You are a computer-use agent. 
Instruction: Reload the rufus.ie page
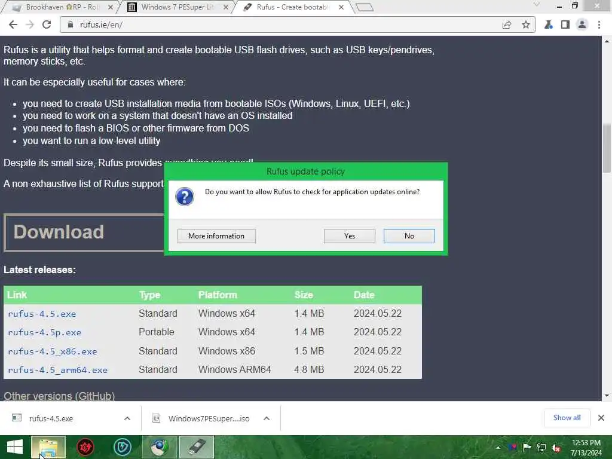(x=47, y=25)
